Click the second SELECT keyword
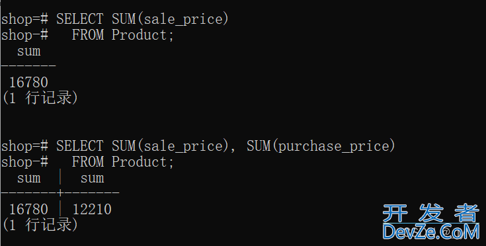The width and height of the screenshot is (486, 246). [x=79, y=146]
